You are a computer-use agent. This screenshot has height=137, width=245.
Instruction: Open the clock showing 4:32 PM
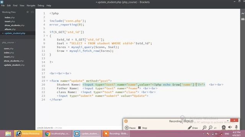tap(237, 132)
